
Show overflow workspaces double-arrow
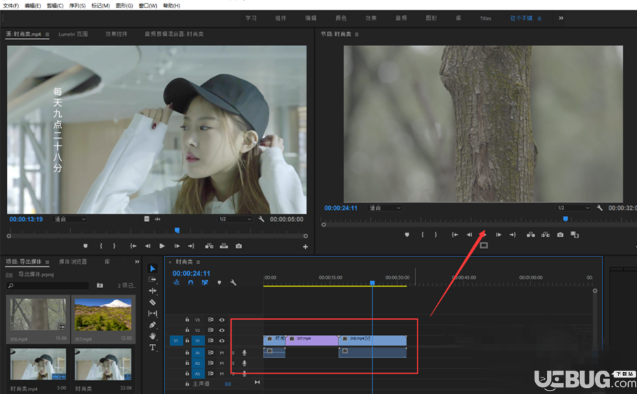coord(561,18)
